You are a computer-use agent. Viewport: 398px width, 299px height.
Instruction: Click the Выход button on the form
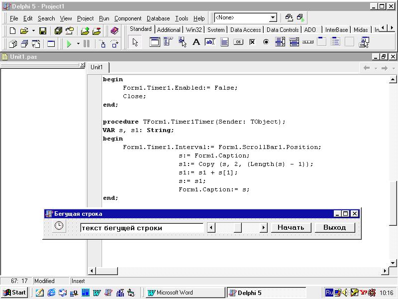click(334, 227)
